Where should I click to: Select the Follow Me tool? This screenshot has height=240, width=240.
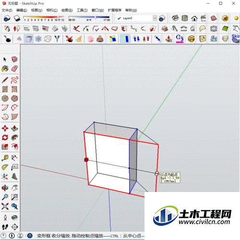[14, 137]
